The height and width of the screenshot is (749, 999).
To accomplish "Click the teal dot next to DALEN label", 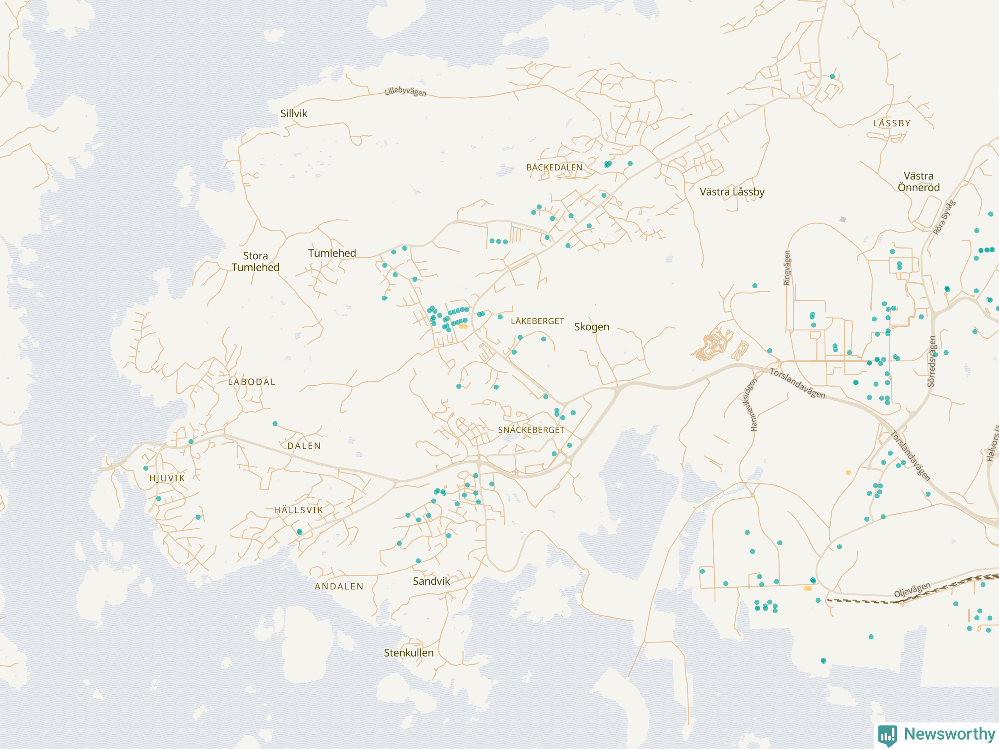I will point(275,424).
